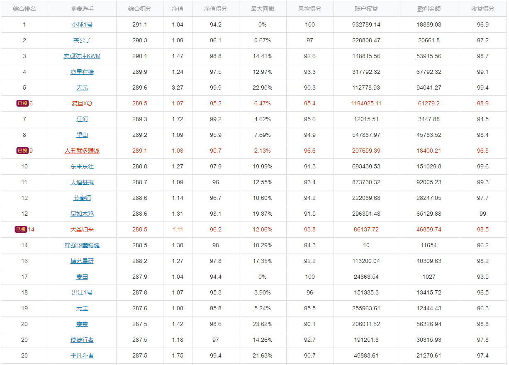Click the 已投 badge next to rank 9
This screenshot has height=365, width=509.
22,151
